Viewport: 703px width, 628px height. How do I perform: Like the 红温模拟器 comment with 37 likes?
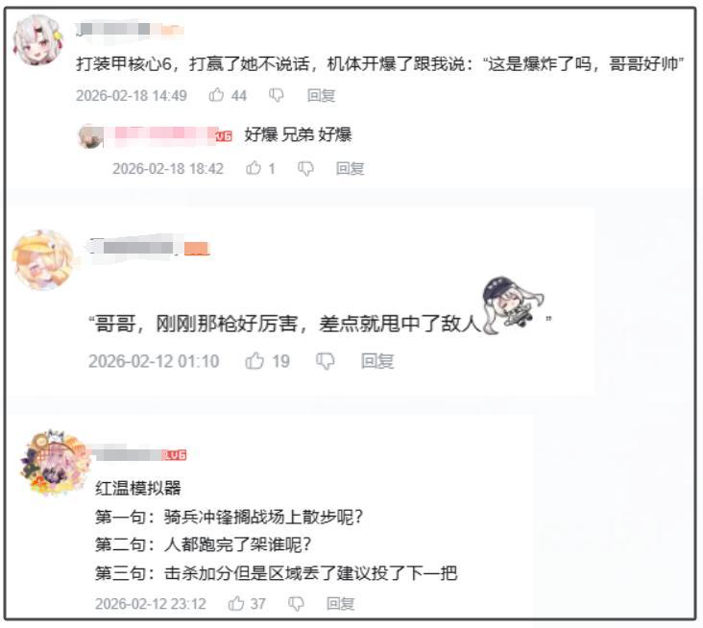click(236, 603)
